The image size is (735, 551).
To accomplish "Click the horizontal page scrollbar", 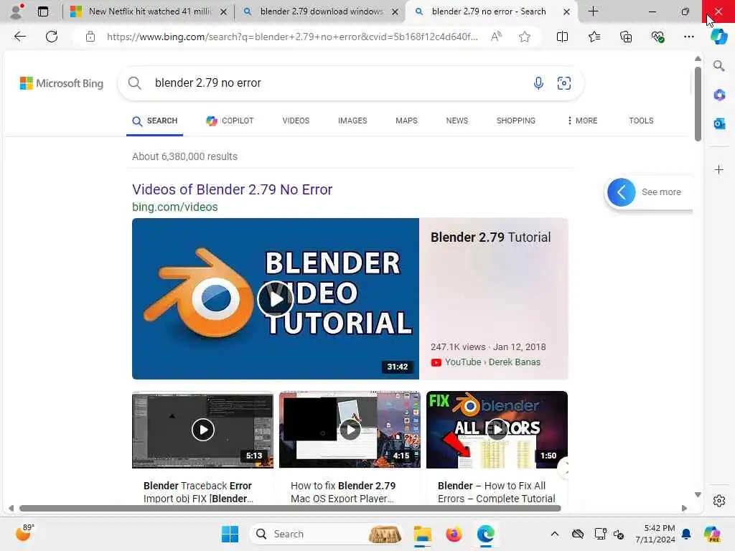I will [x=290, y=509].
